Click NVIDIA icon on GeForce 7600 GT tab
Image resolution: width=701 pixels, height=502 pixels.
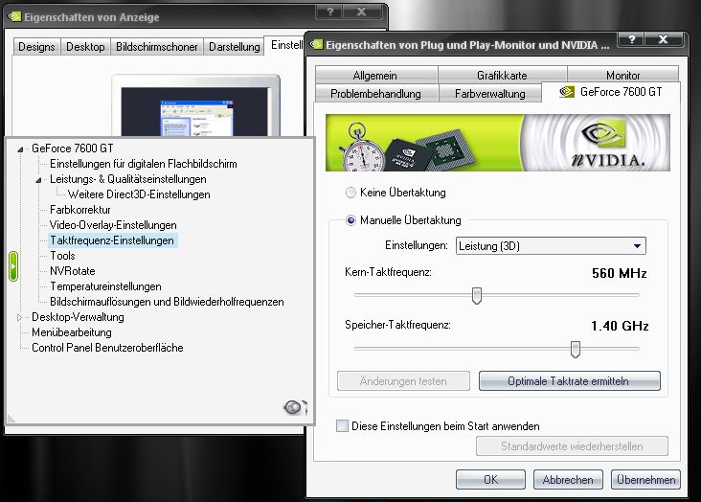[x=566, y=92]
